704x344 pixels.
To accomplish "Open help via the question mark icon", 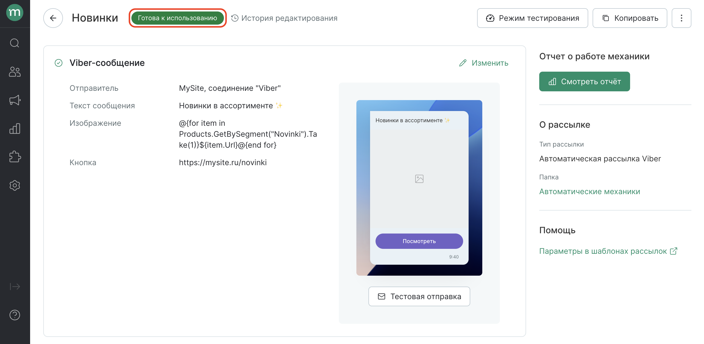I will click(15, 315).
